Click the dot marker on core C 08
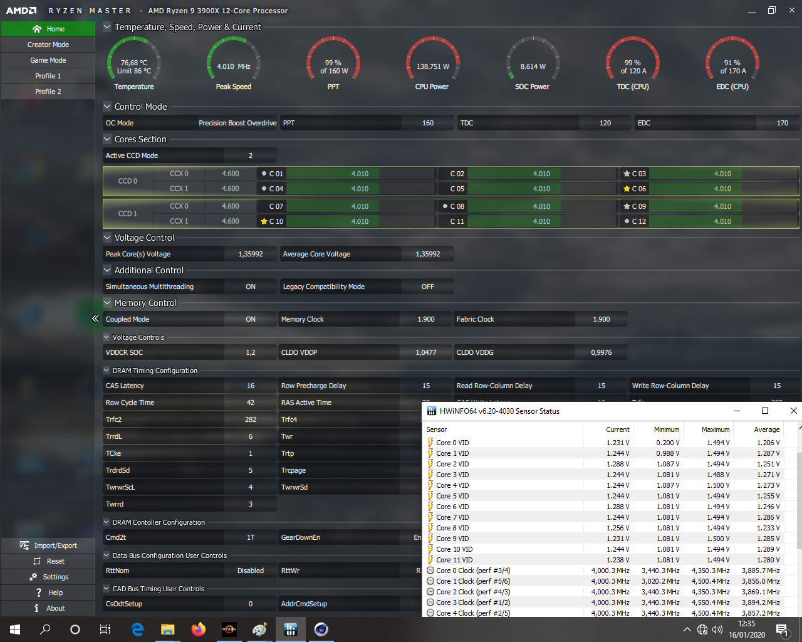802x642 pixels. (445, 206)
